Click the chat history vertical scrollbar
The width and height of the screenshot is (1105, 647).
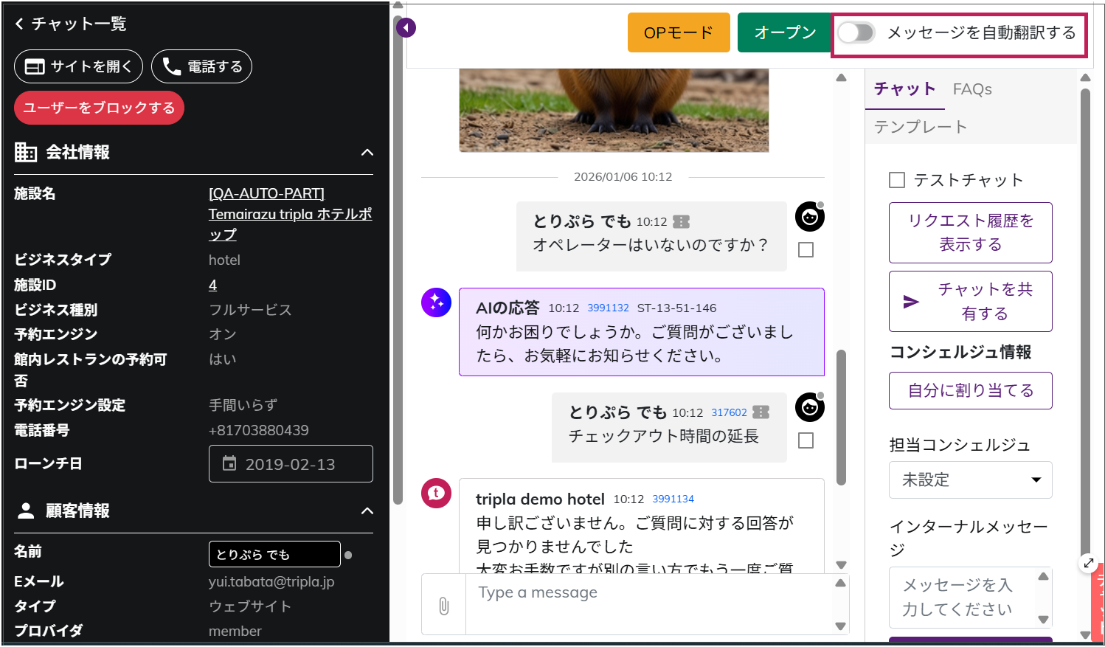pos(841,417)
